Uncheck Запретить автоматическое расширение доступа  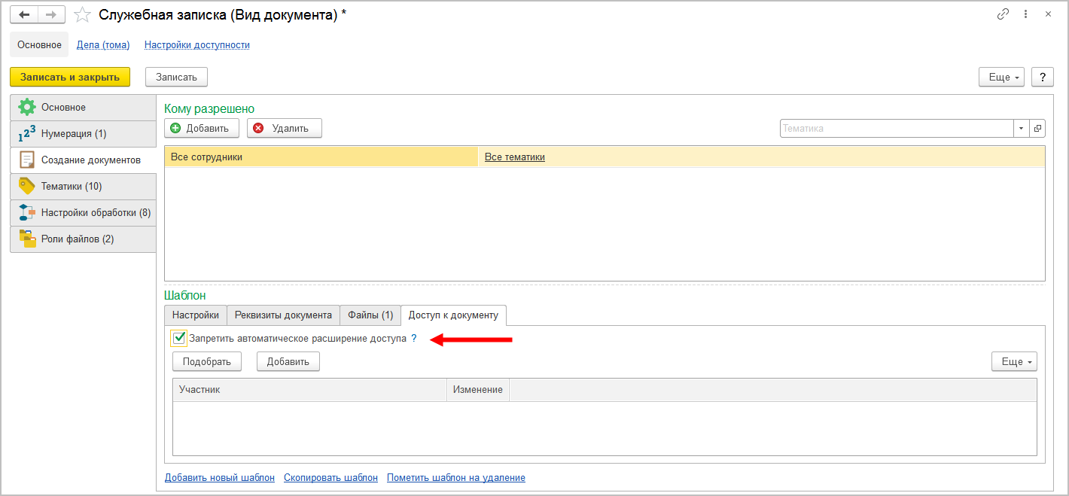tap(179, 339)
